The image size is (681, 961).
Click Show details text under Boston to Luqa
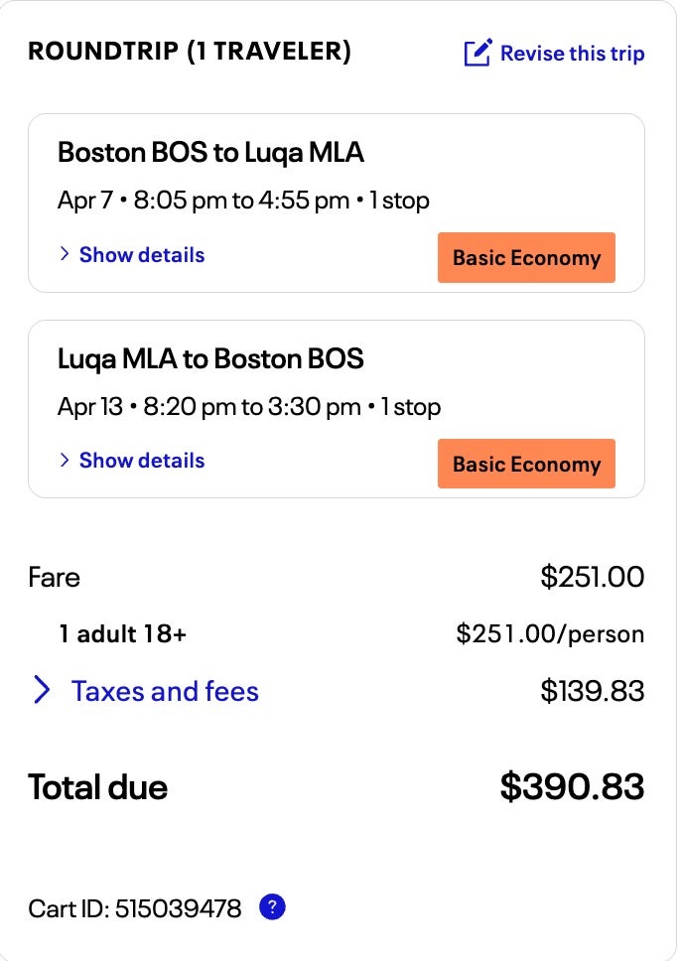pyautogui.click(x=142, y=255)
